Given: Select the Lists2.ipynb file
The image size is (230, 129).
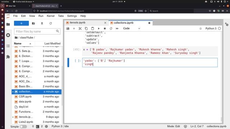Looking at the screenshot, I should (x=37, y=122).
